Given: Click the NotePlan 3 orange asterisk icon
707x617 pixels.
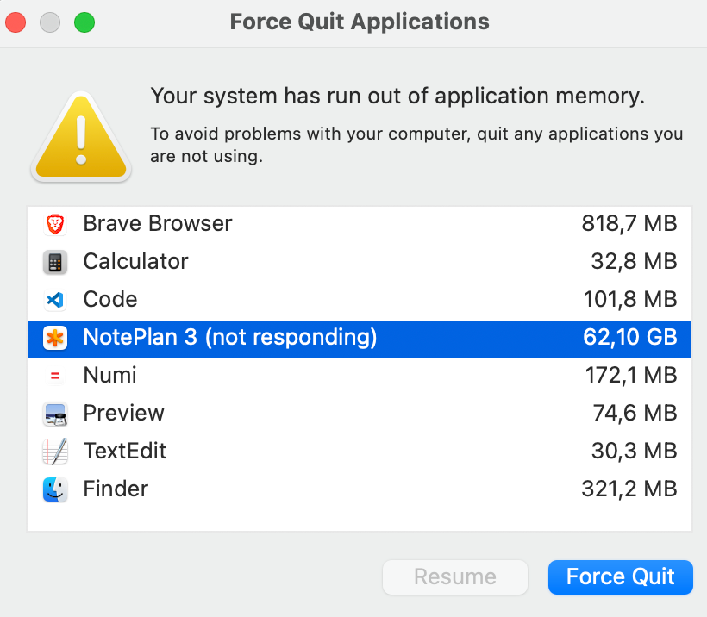Looking at the screenshot, I should tap(55, 338).
